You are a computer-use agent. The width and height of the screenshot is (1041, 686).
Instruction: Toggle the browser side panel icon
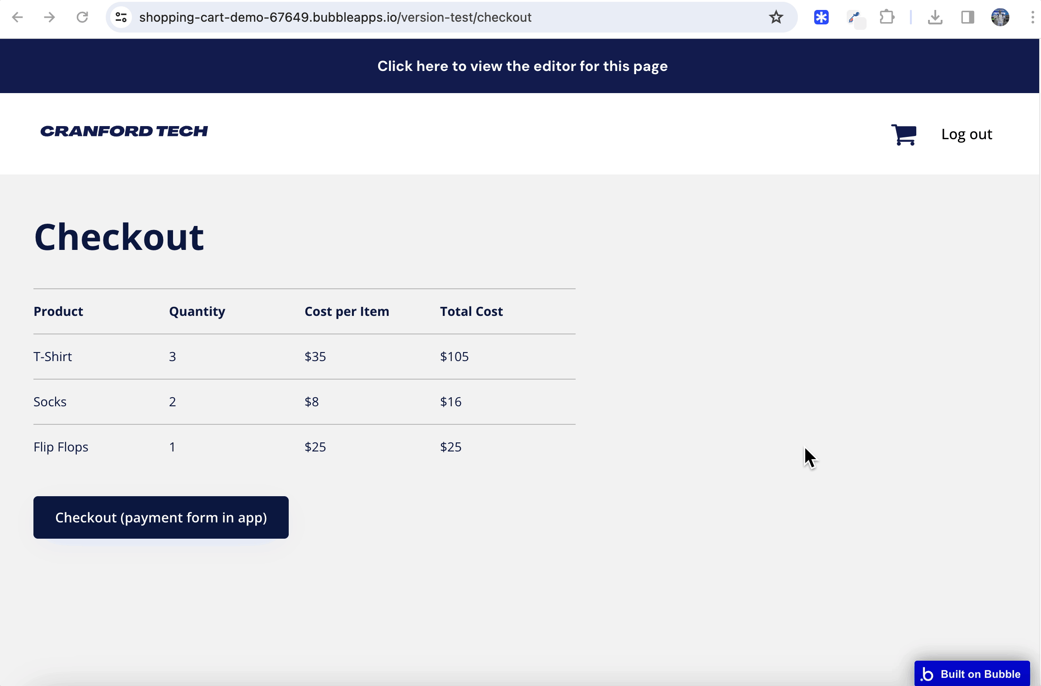point(967,17)
